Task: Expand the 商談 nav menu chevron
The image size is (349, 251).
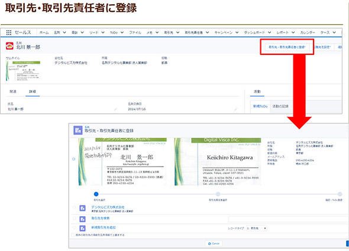Action: coord(82,32)
